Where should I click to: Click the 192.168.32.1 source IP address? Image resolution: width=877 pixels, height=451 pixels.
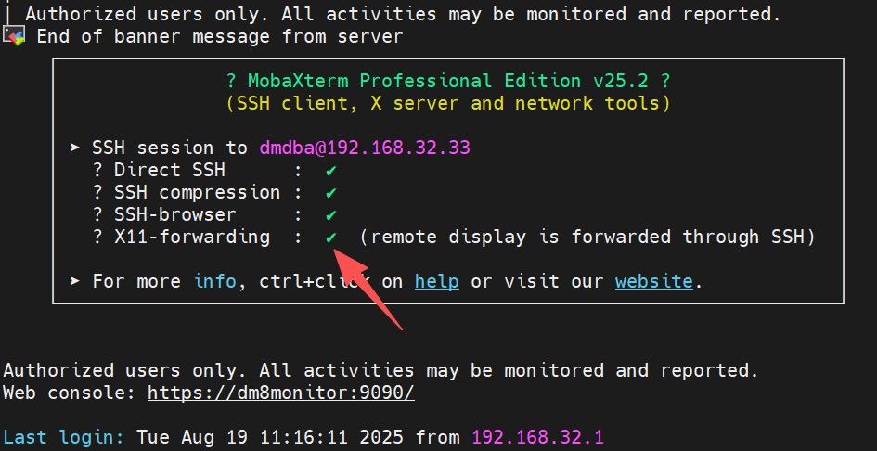pos(537,437)
